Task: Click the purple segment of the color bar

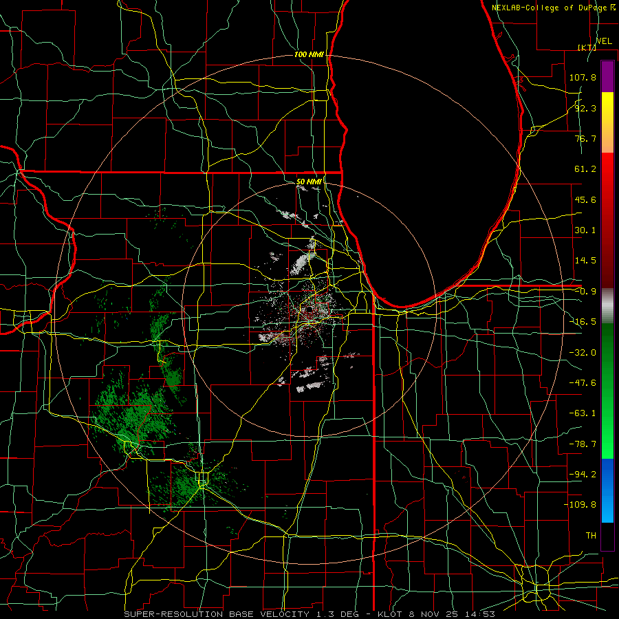Action: (x=607, y=77)
